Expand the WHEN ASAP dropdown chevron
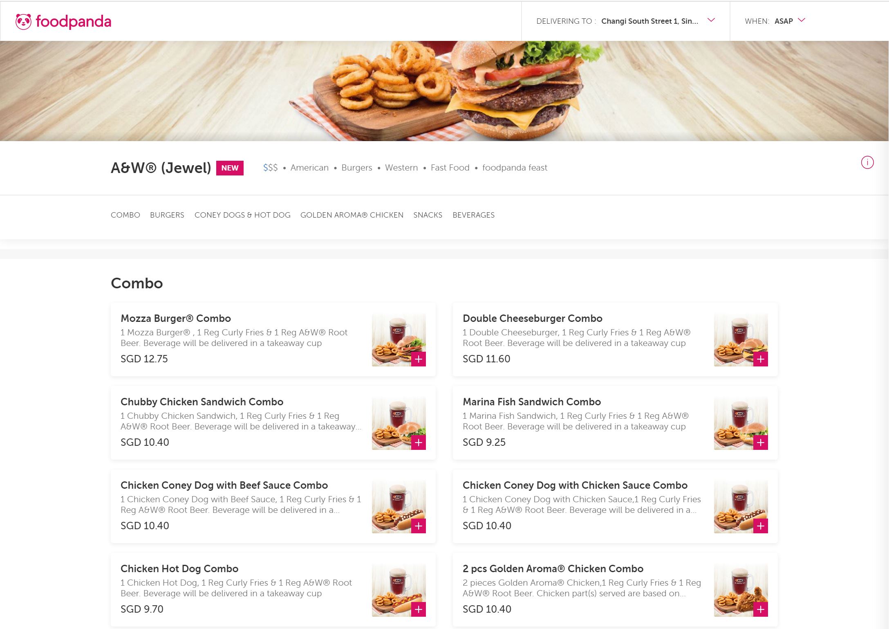Viewport: 889px width, 629px height. click(802, 20)
